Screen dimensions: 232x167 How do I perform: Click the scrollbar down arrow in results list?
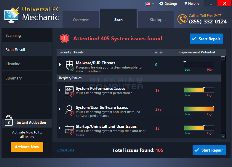tap(223, 136)
